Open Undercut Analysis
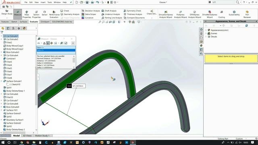Viewport: 258px width, 145px height. pos(111,14)
